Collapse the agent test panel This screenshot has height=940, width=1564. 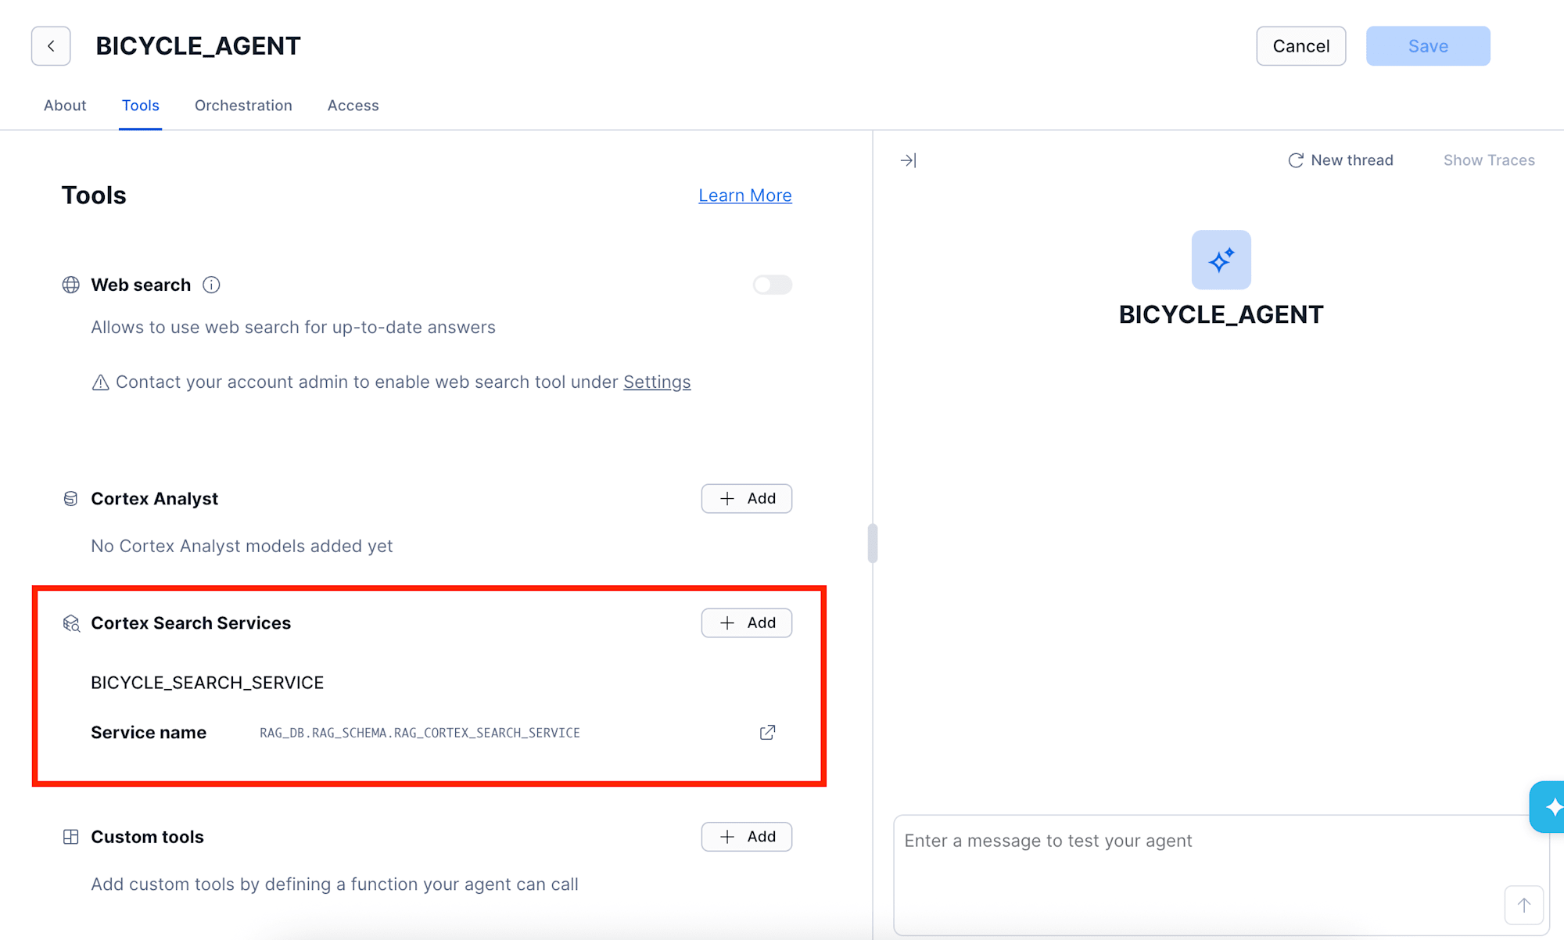coord(909,160)
